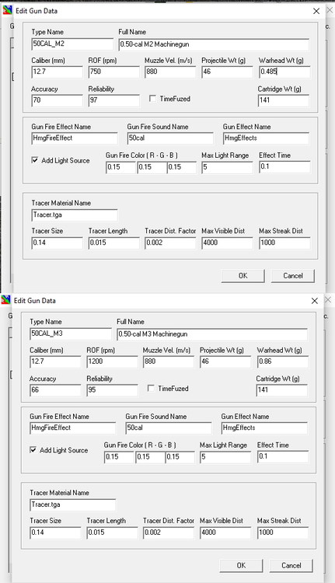
Task: Click the red (R) Gun Fire Color field in M2 dialog
Action: click(x=120, y=167)
